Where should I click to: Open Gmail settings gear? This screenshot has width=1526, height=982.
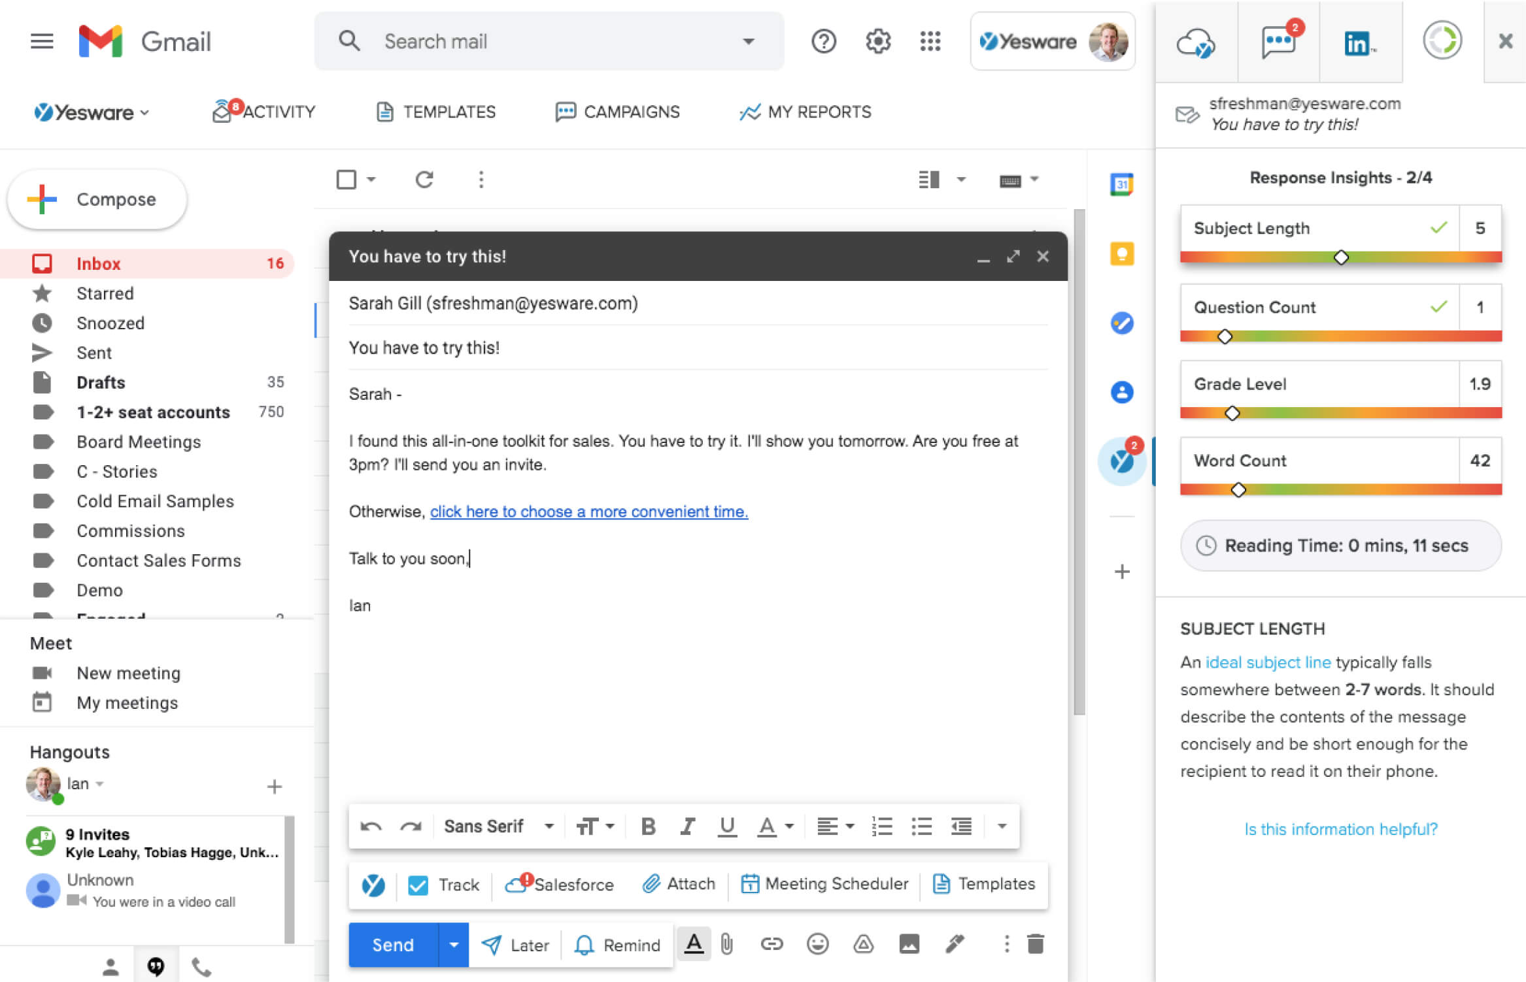[x=878, y=42]
